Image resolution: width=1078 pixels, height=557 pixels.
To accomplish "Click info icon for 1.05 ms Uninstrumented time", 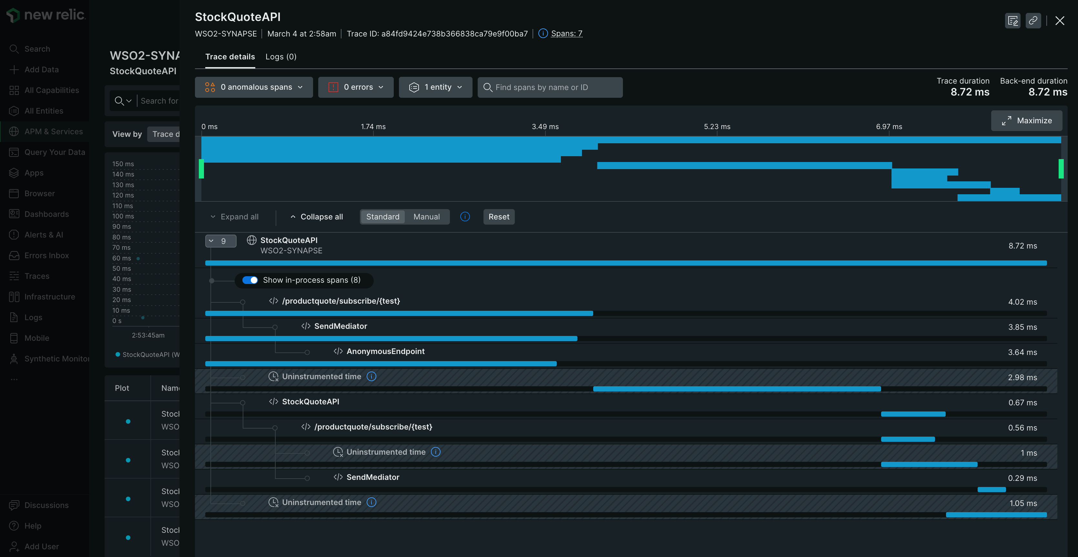I will click(x=371, y=502).
